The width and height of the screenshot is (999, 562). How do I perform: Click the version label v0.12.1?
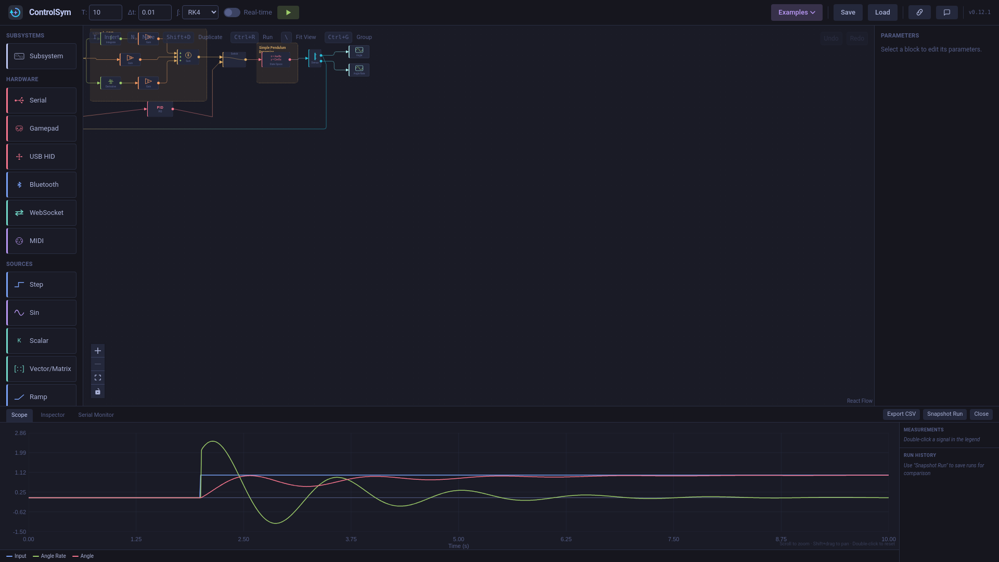[x=979, y=12]
